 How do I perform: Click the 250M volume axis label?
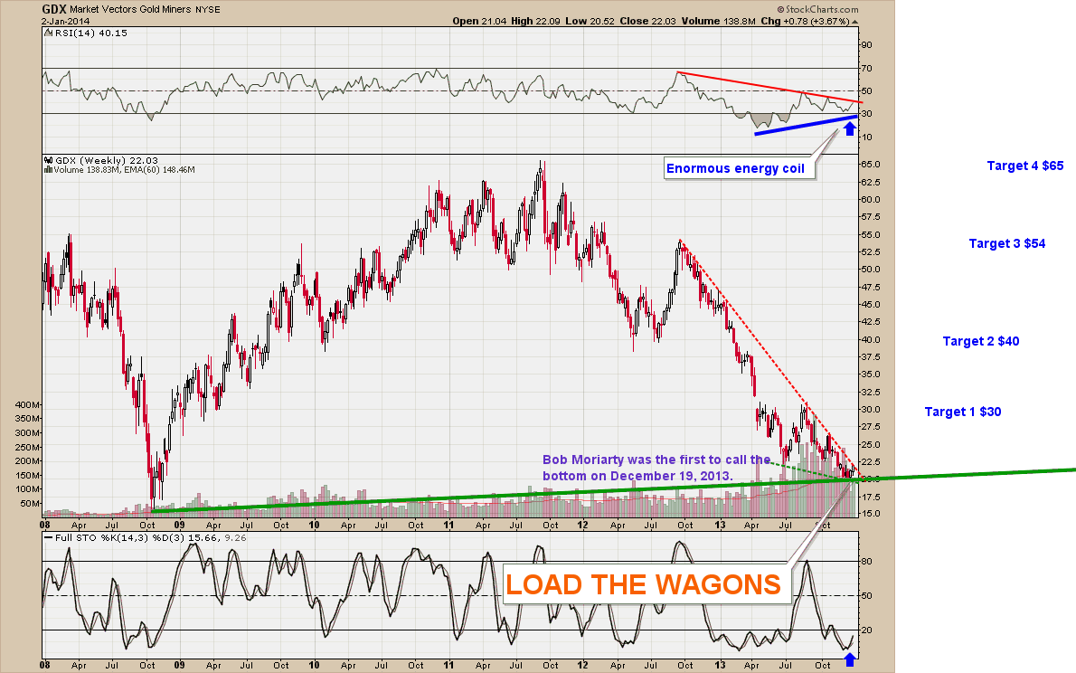pyautogui.click(x=27, y=447)
